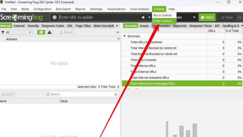Image resolution: width=243 pixels, height=137 pixels.
Task: Switch to tree view icon
Action: pyautogui.click(x=49, y=32)
